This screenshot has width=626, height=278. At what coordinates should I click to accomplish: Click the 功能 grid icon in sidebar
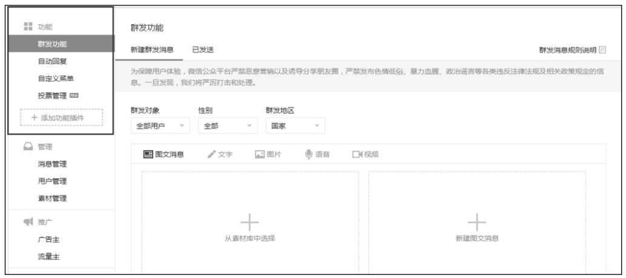(28, 27)
